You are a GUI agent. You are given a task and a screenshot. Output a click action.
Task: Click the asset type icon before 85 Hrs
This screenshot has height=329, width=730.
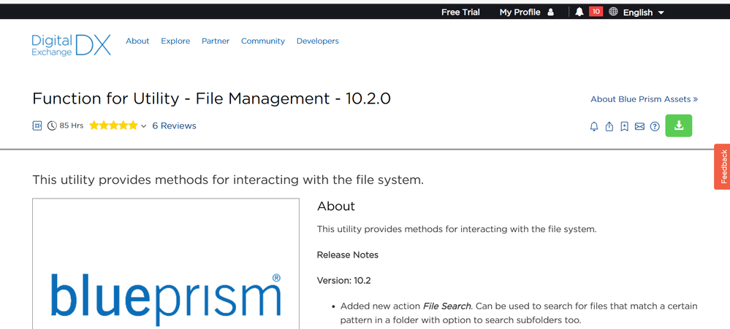[x=37, y=125]
